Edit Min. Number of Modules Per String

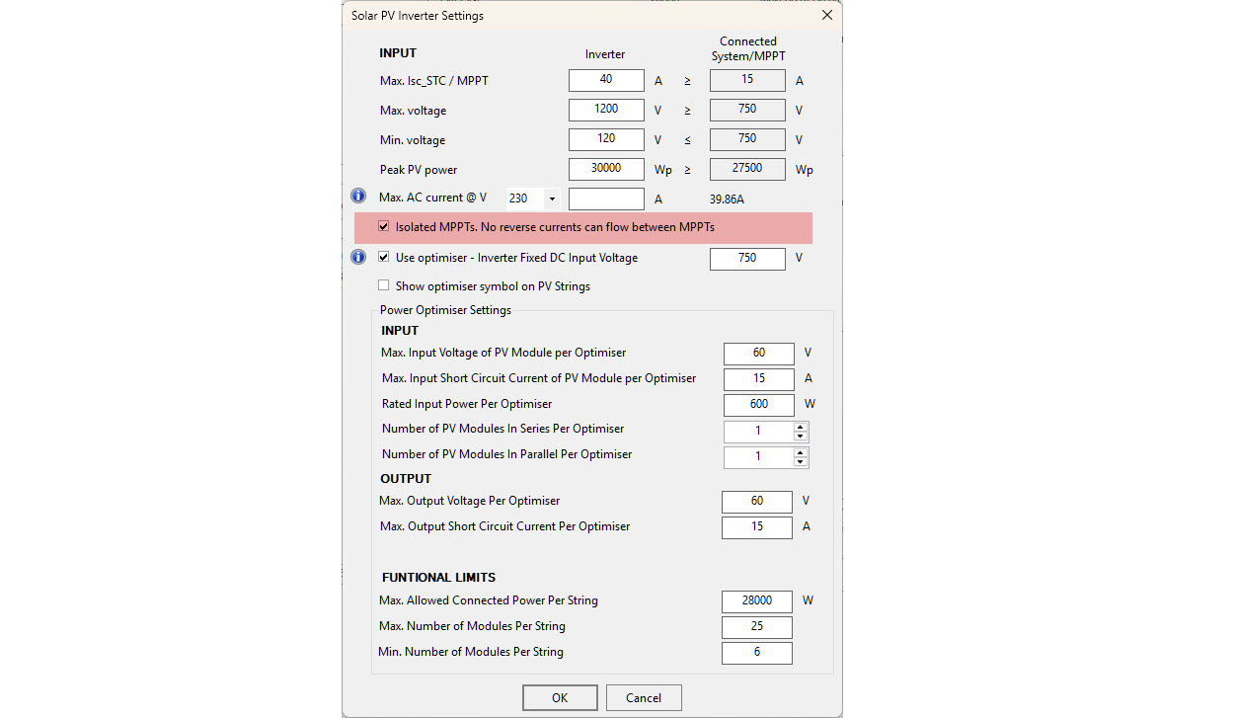[756, 653]
